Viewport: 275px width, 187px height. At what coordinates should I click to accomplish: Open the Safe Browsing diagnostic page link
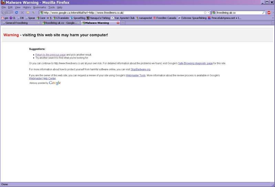[195, 63]
